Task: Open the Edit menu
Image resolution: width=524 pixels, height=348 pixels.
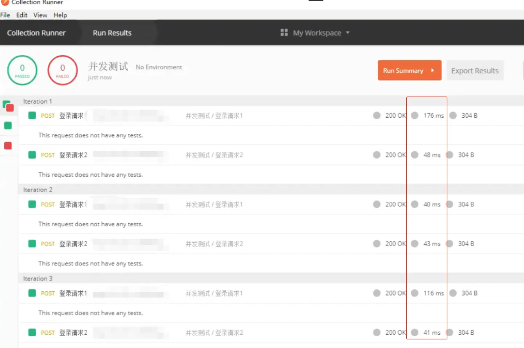Action: click(22, 15)
